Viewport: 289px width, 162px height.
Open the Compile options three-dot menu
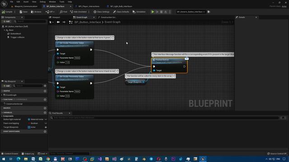15,12
